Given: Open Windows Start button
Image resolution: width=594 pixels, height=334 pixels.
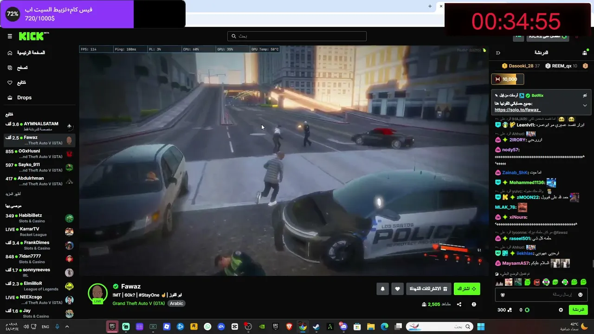Looking at the screenshot, I should 481,327.
